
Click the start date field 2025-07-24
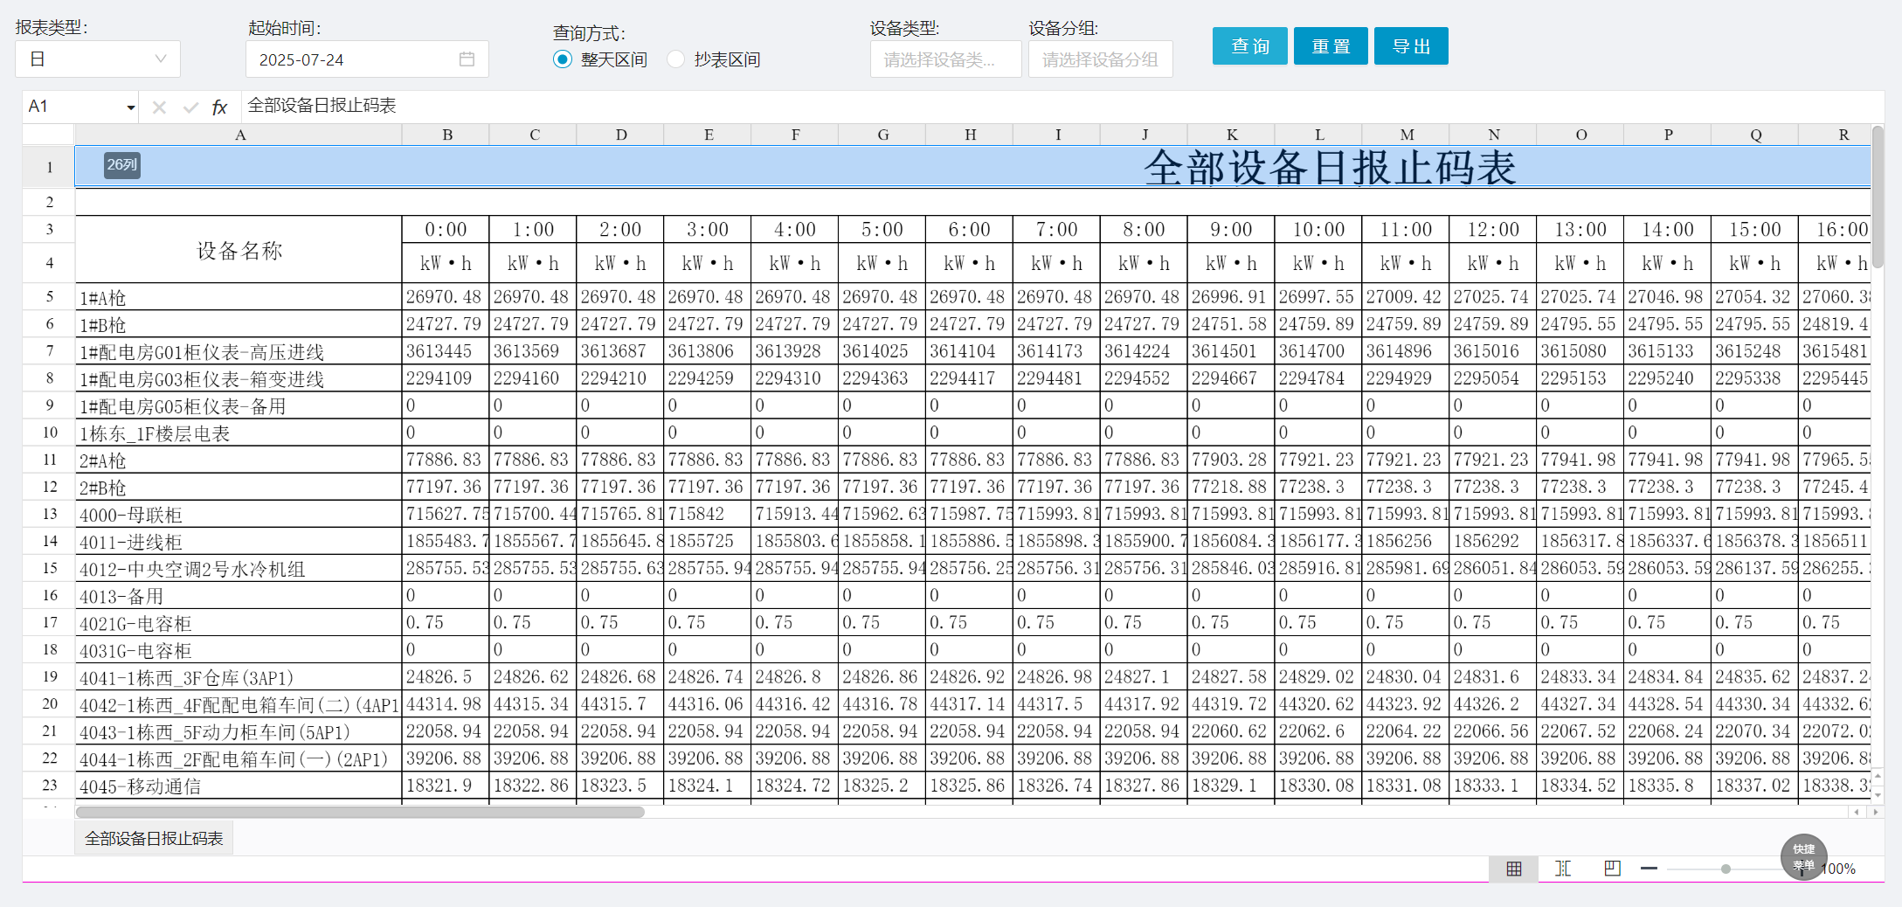coord(367,59)
